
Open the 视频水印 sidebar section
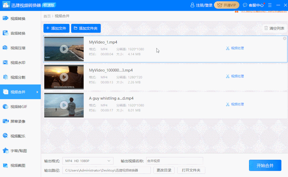pos(20,62)
